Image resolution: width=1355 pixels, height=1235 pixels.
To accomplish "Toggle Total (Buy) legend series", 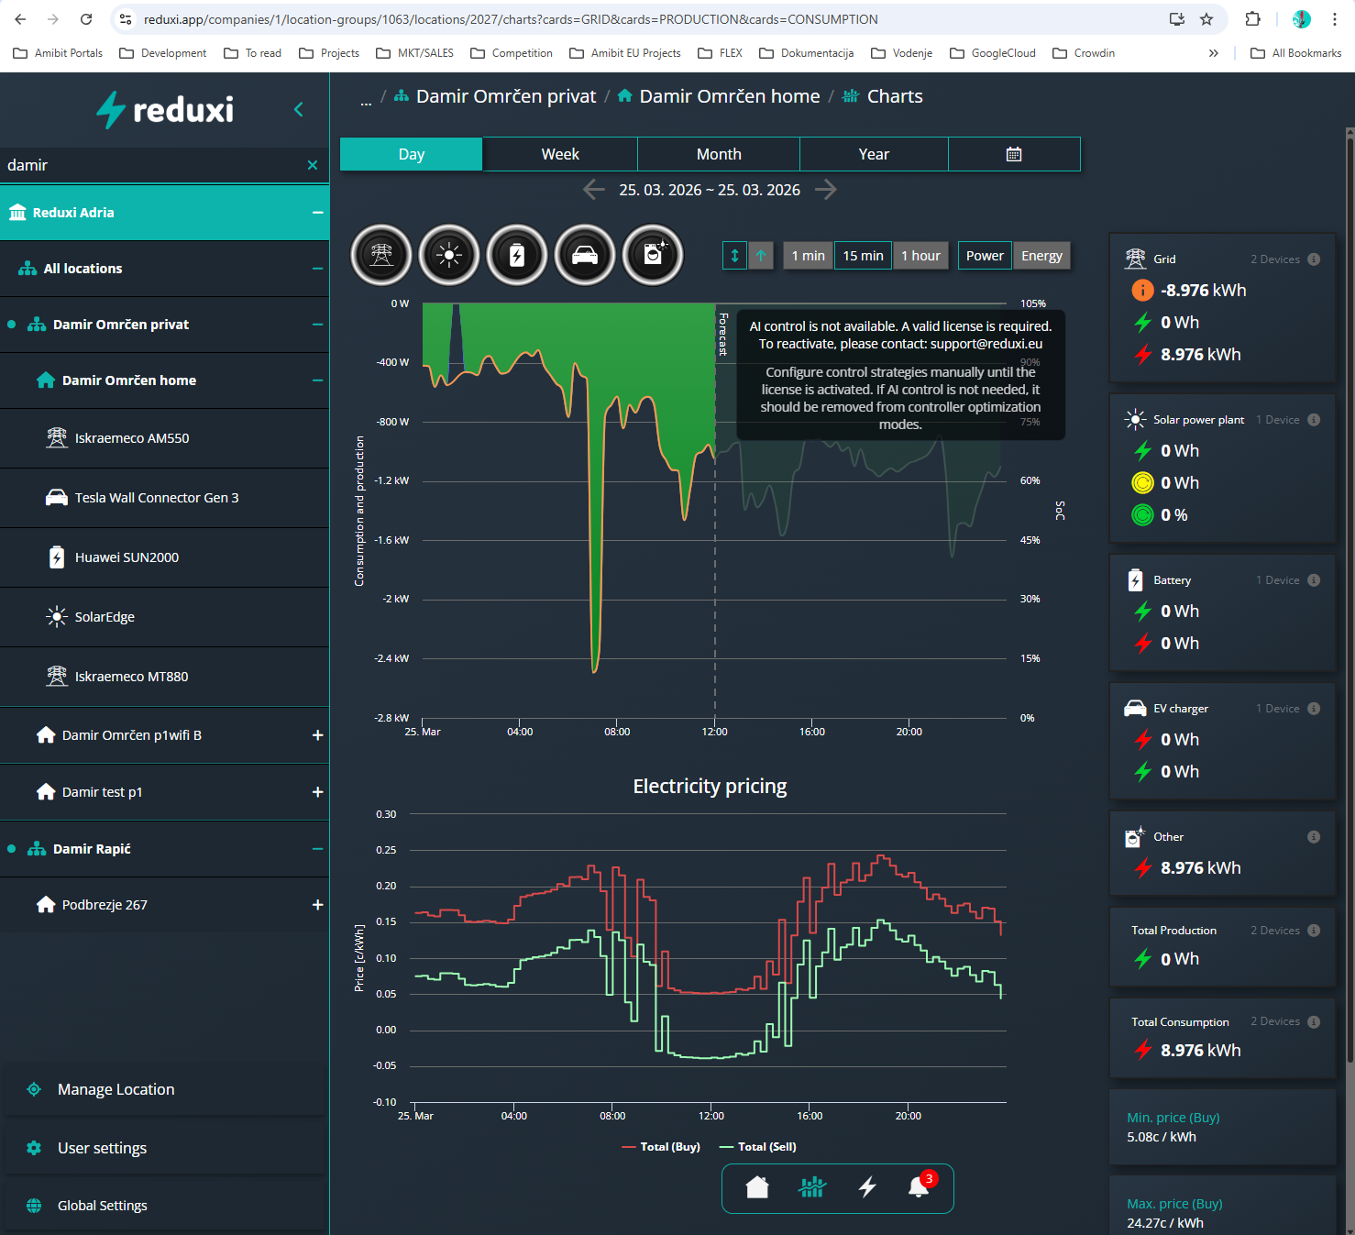I will (x=661, y=1147).
